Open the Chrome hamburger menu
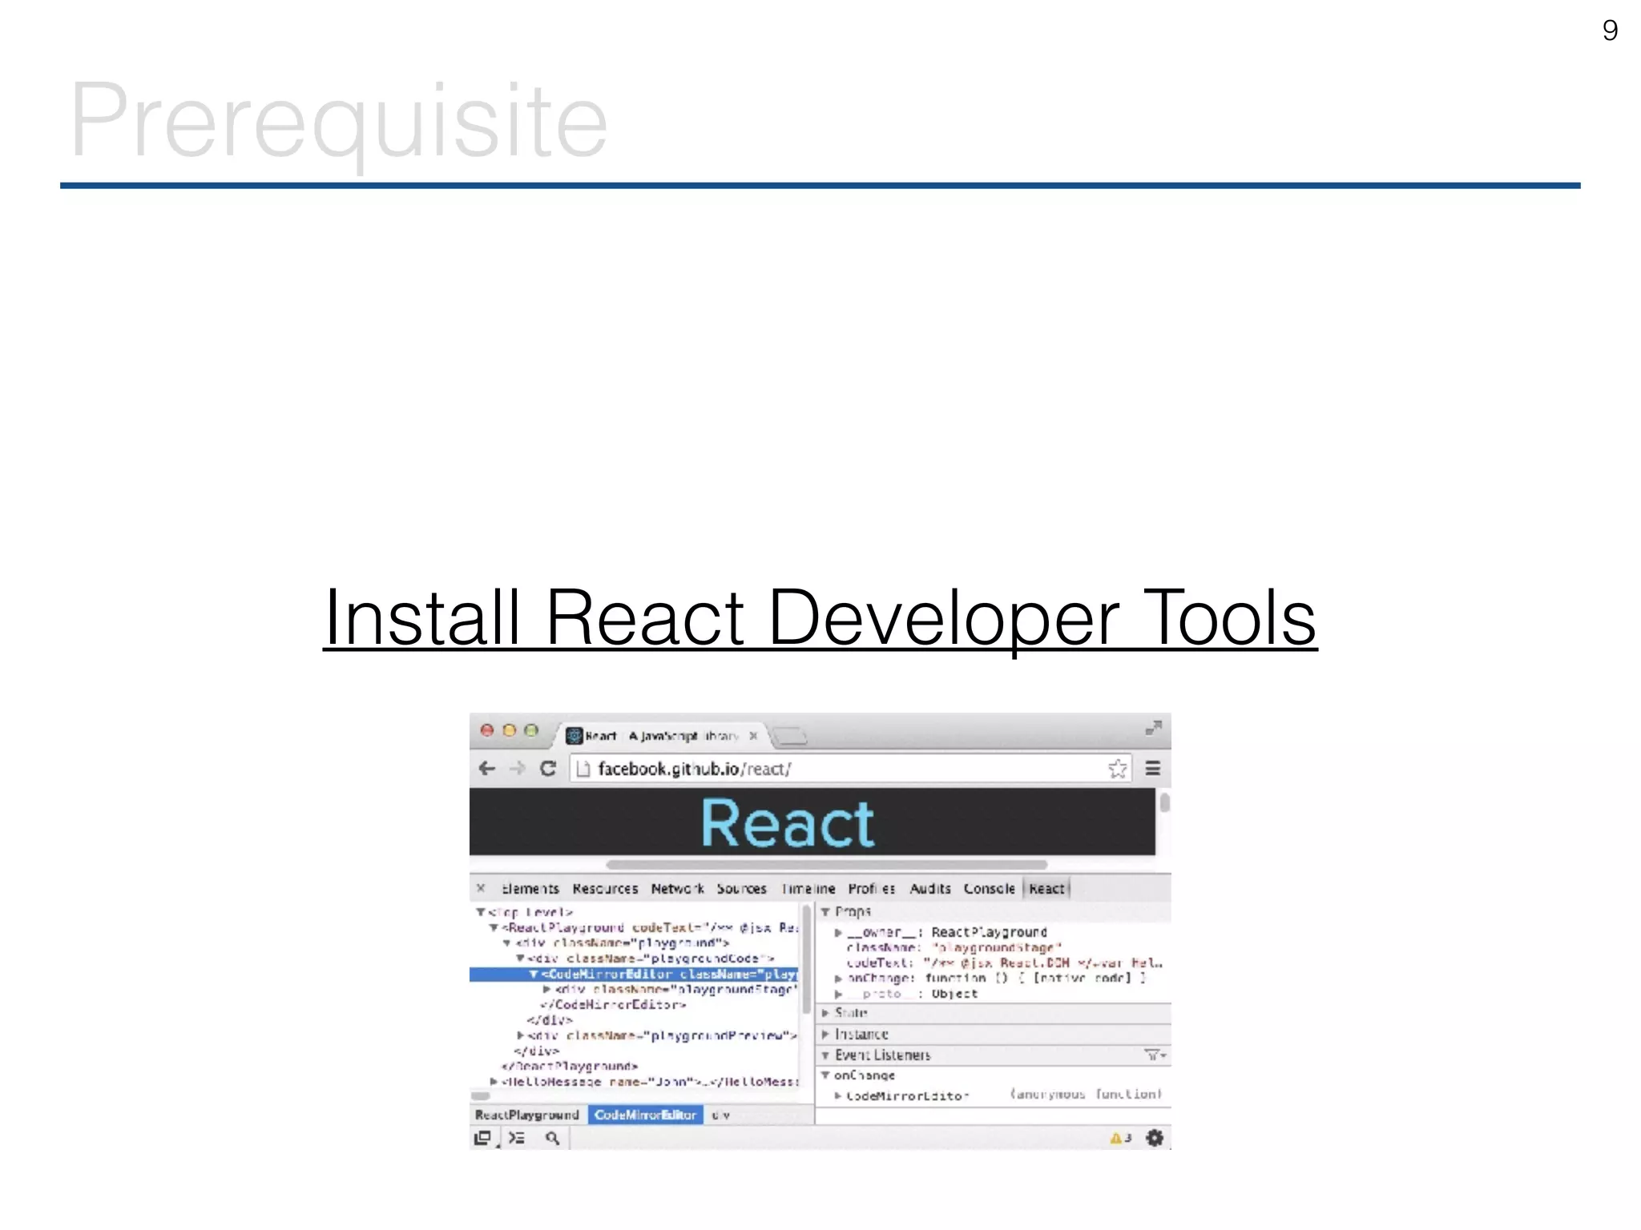Image resolution: width=1641 pixels, height=1230 pixels. 1153,769
